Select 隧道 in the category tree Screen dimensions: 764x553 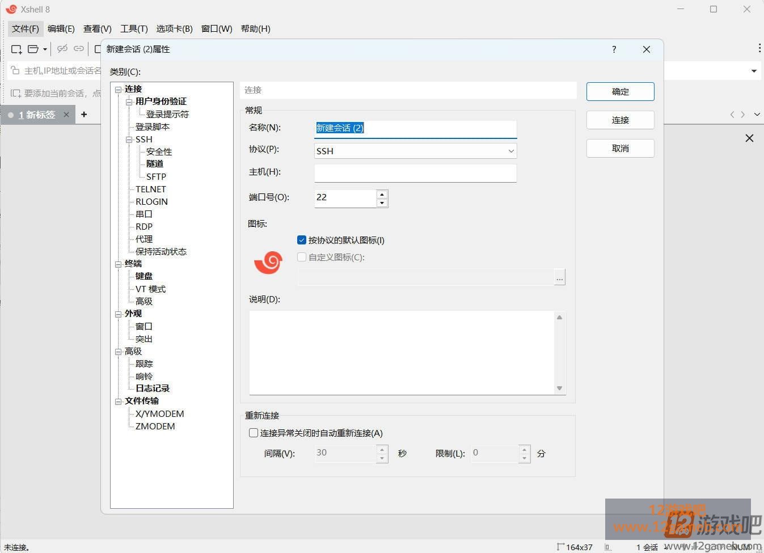154,164
